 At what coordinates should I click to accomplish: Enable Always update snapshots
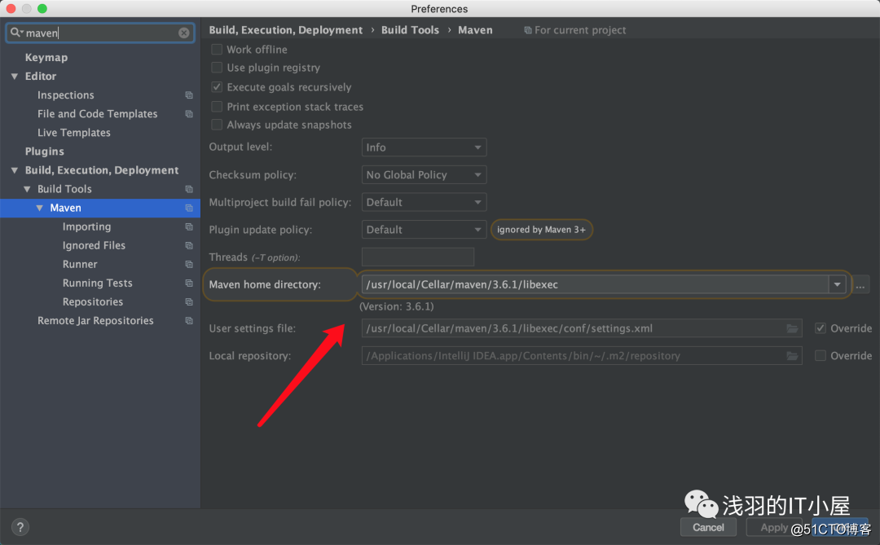click(x=217, y=125)
